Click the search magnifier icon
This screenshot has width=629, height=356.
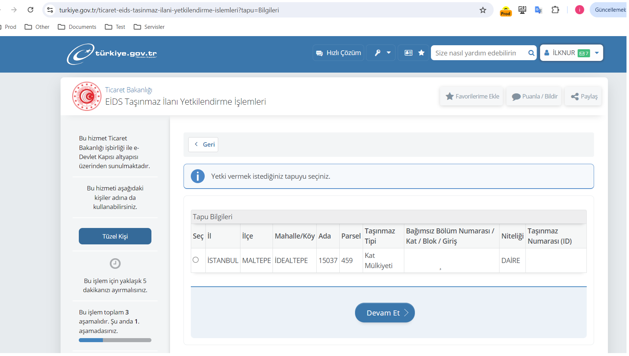coord(531,53)
